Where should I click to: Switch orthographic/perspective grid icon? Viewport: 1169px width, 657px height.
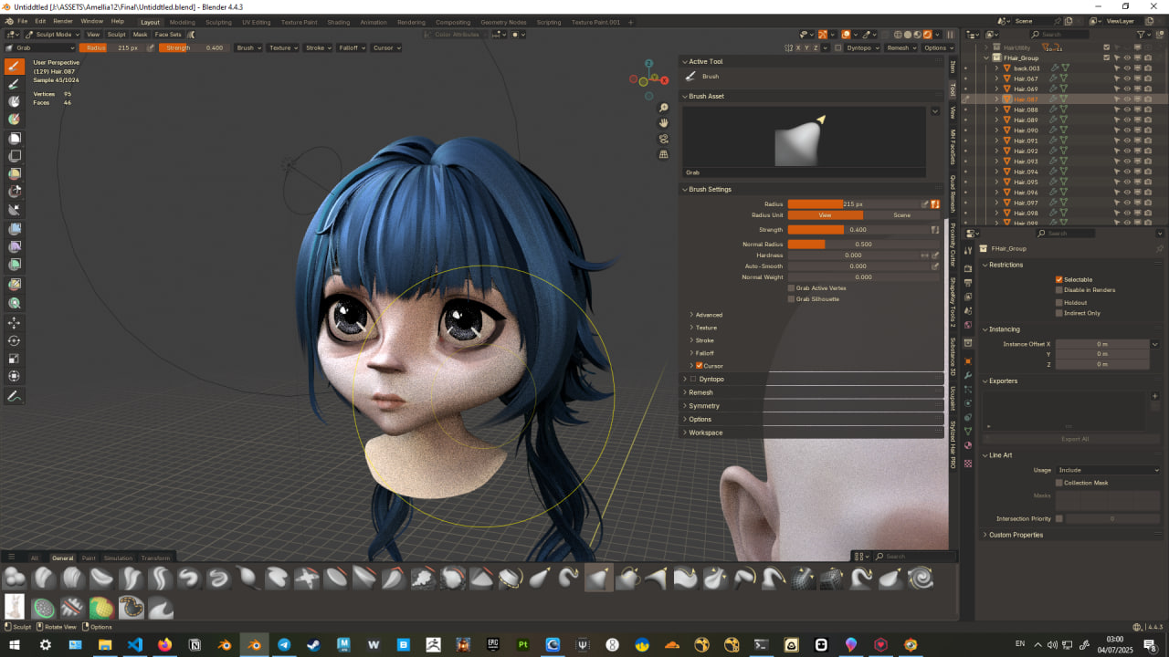pos(664,154)
